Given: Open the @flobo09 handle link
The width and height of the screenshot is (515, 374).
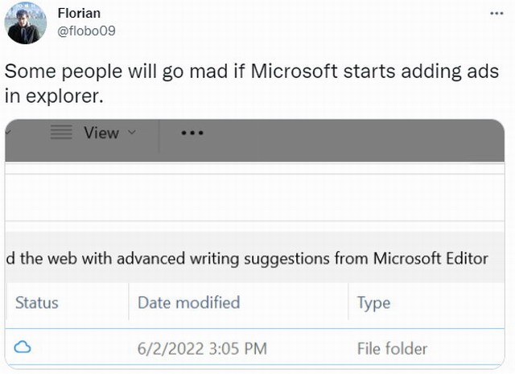Looking at the screenshot, I should click(x=86, y=30).
